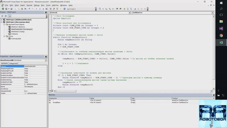227x128 pixels.
Task: Click the Indent icon on Edit toolbar
Action: point(117,9)
